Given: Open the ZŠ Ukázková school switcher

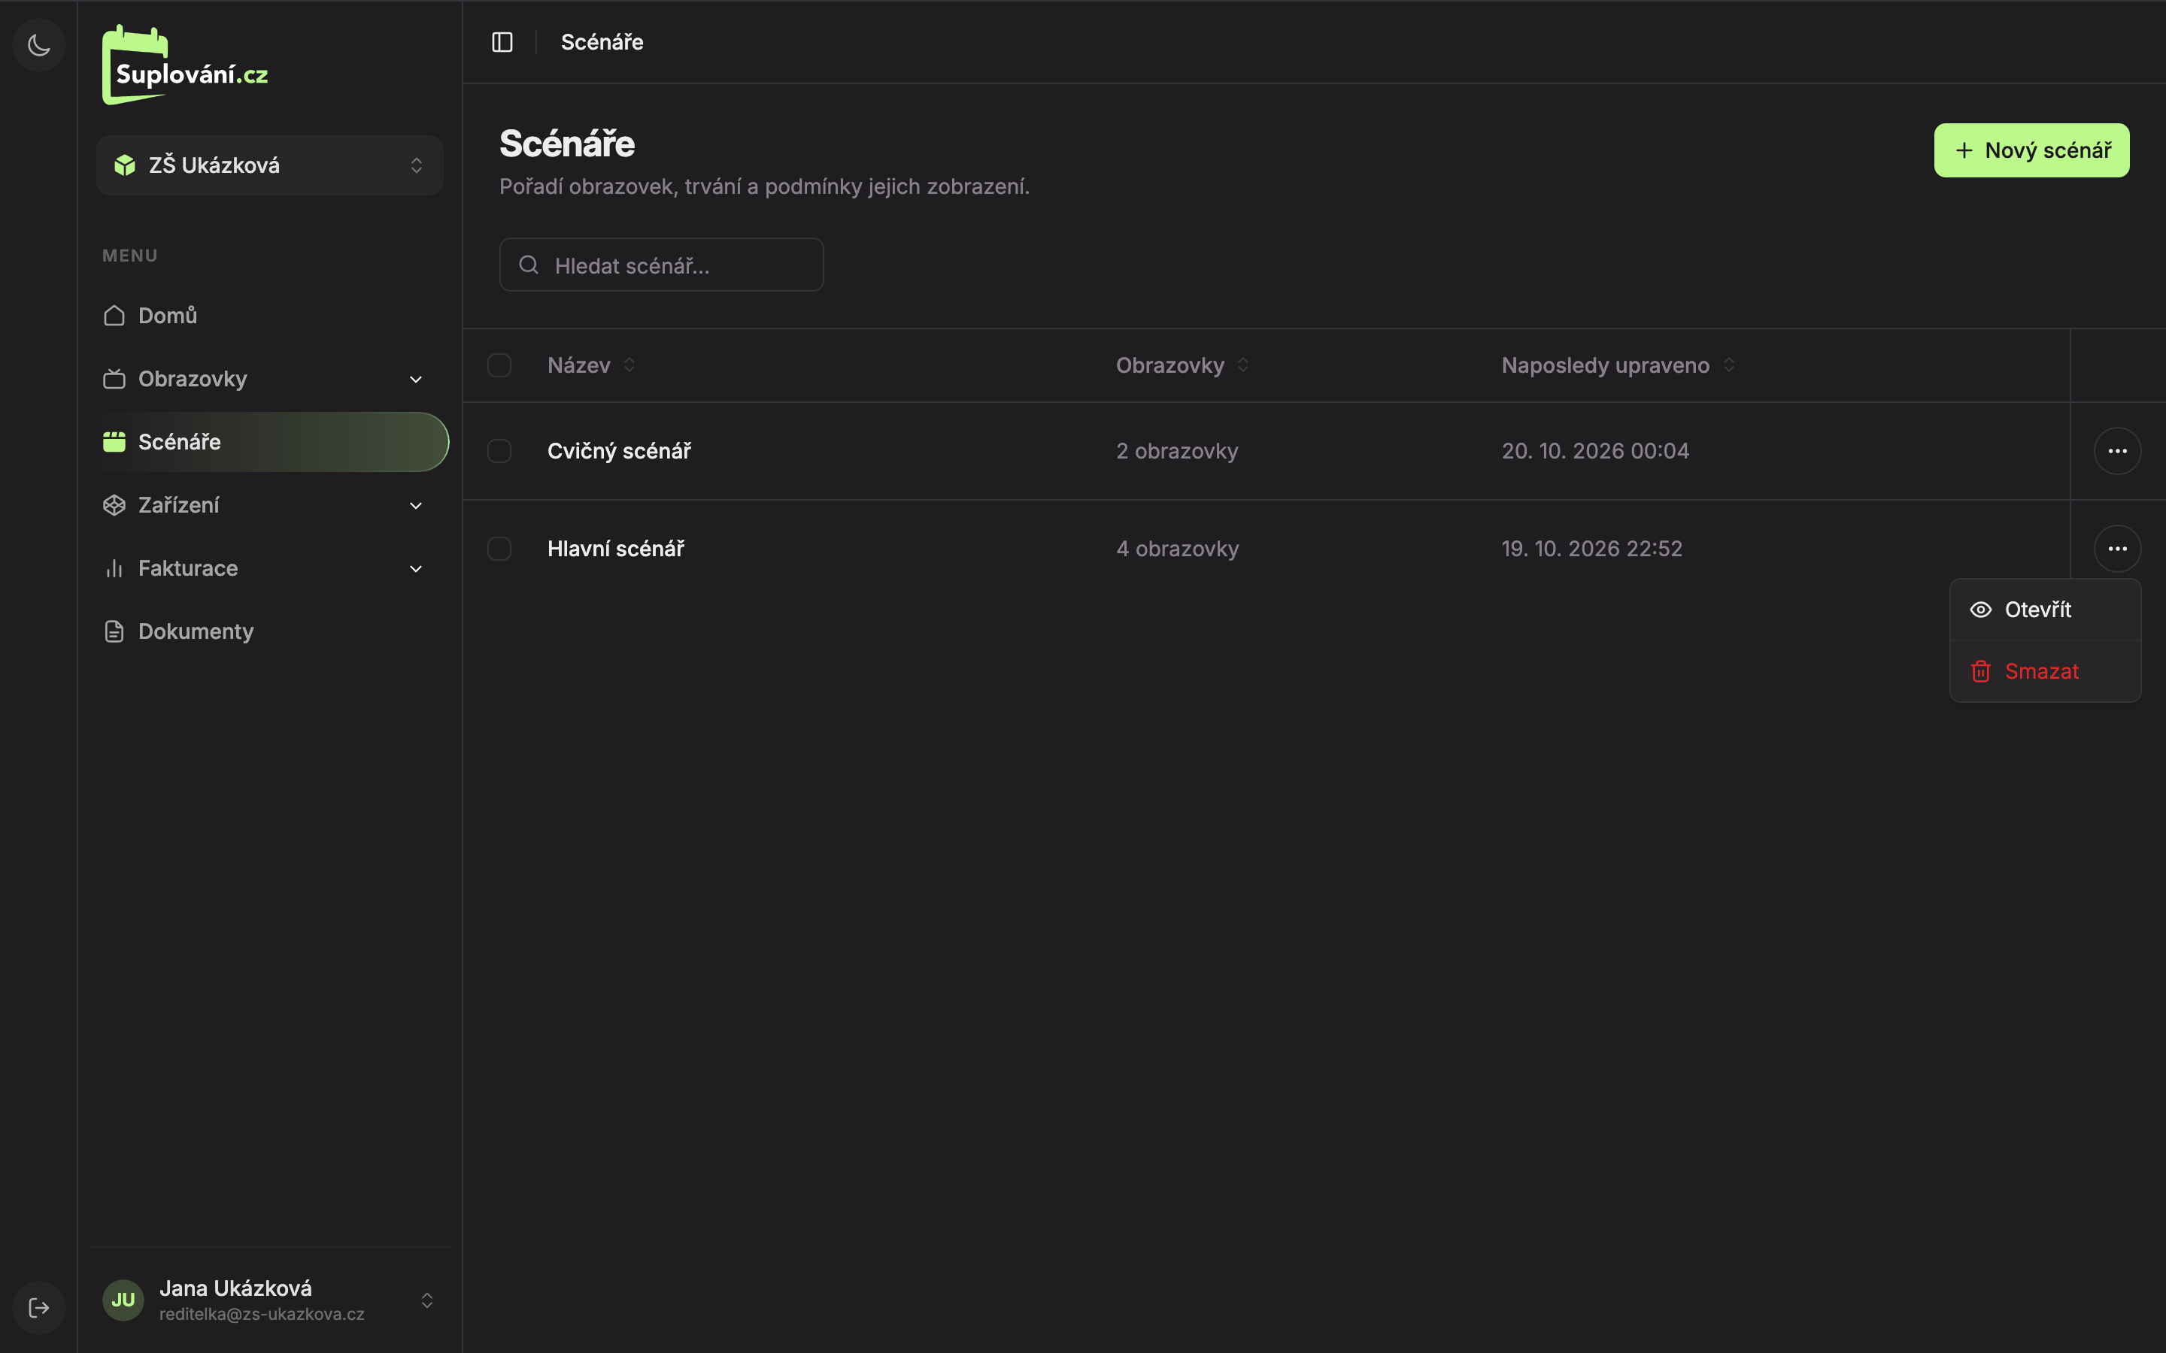Looking at the screenshot, I should tap(269, 165).
